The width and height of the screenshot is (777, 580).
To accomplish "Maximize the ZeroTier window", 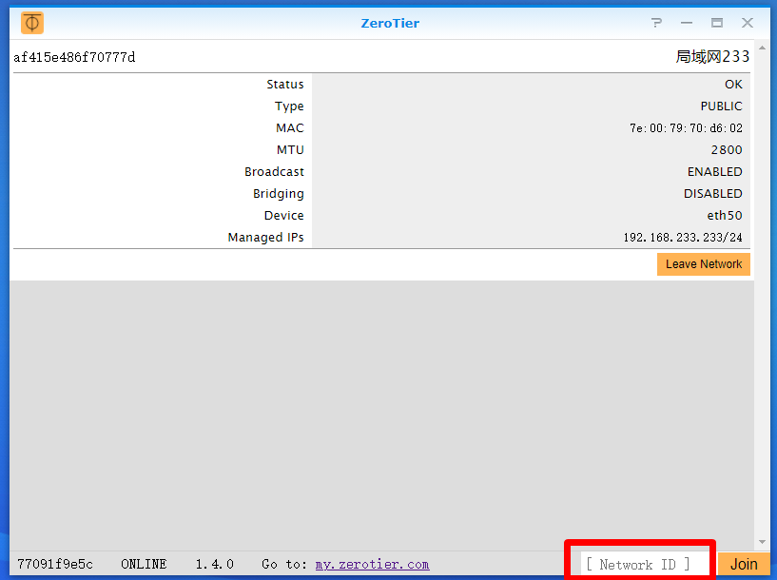I will [x=716, y=23].
